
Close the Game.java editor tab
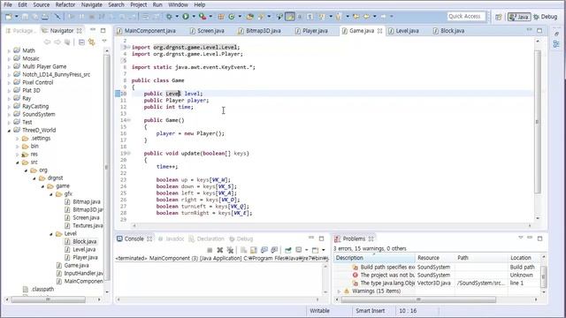point(379,31)
